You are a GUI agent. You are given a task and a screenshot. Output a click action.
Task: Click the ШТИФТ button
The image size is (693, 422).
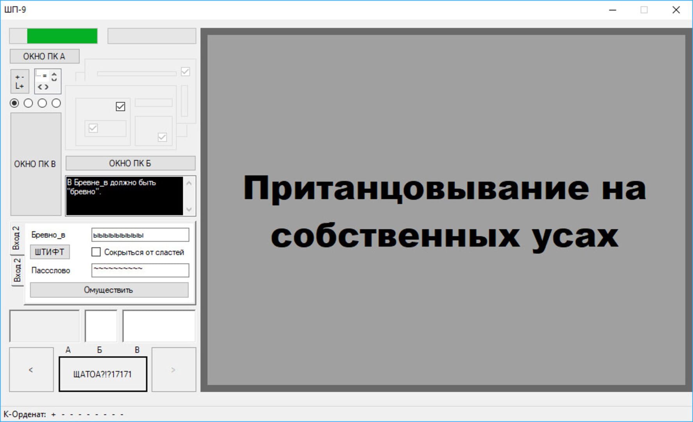pyautogui.click(x=50, y=252)
